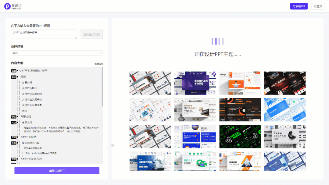Click the 主题 badge beside 乡村产业发展振兴报告
329x185 pixels.
point(14,71)
